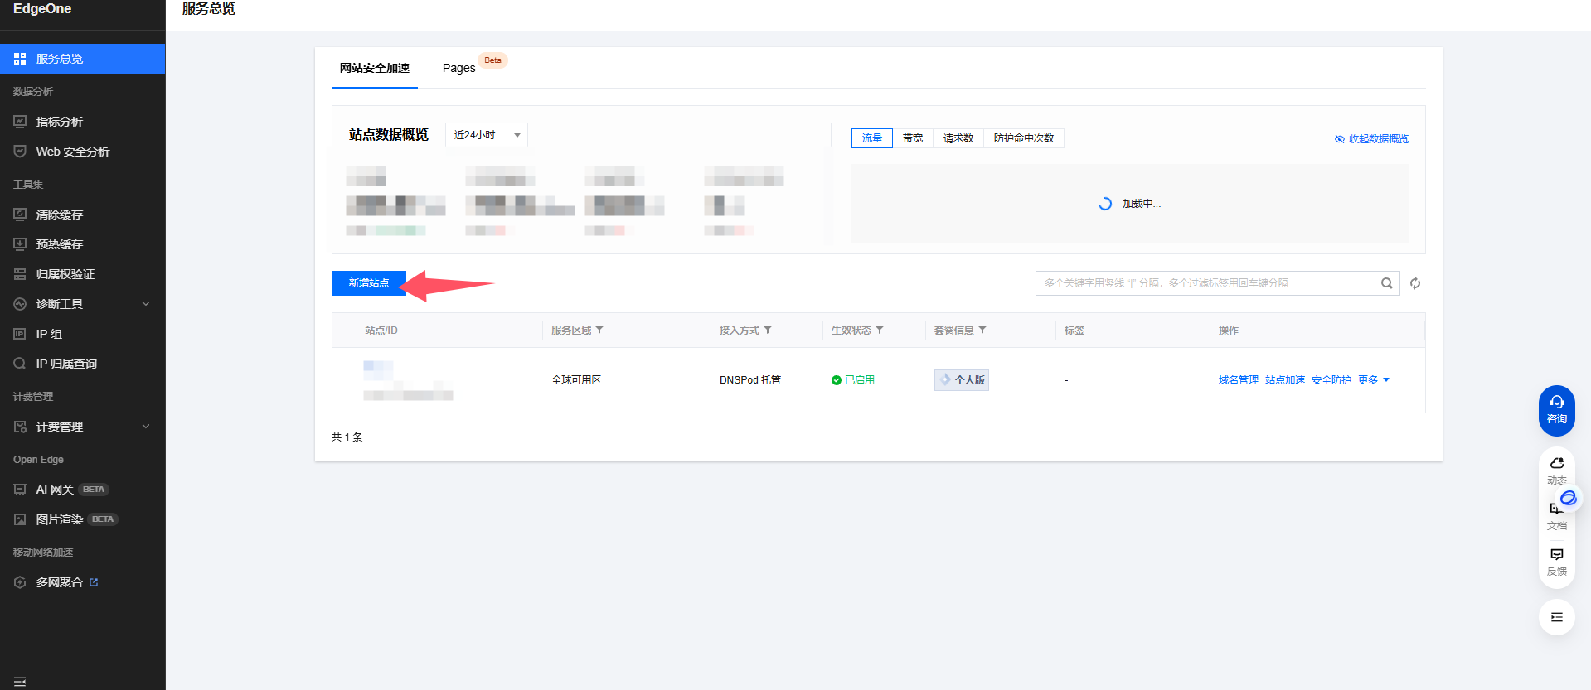Image resolution: width=1591 pixels, height=690 pixels.
Task: Collapse the sidebar using bottom-left icon
Action: [20, 682]
